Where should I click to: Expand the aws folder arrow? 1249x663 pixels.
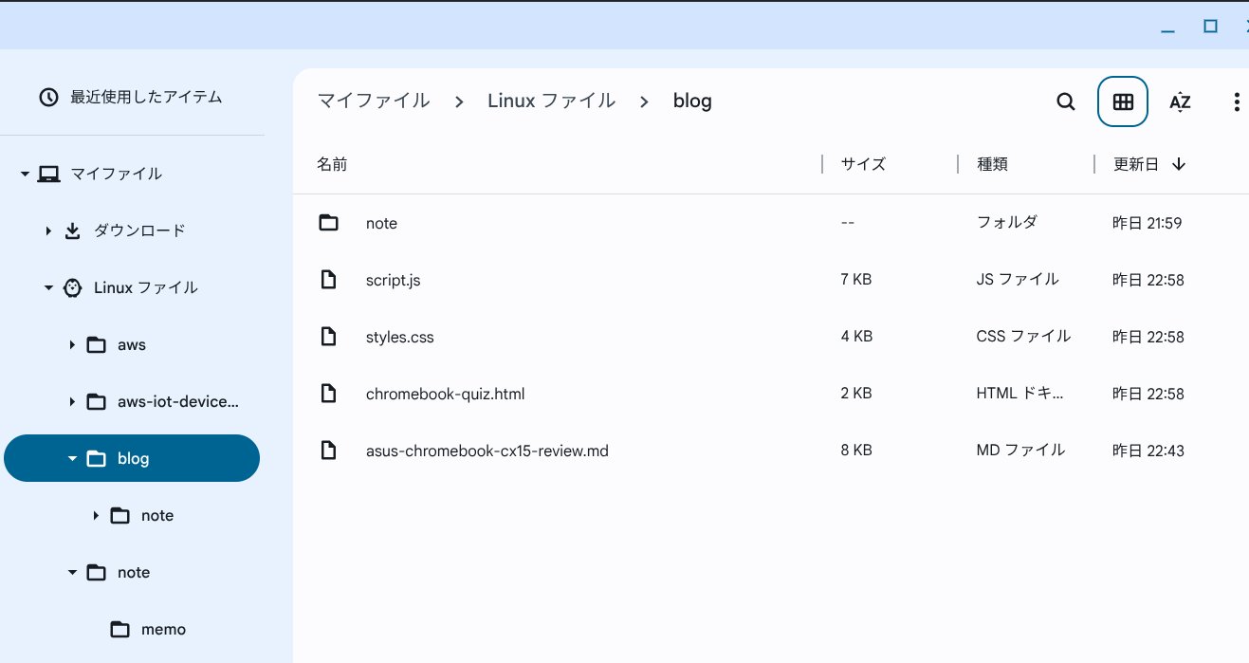pyautogui.click(x=72, y=344)
